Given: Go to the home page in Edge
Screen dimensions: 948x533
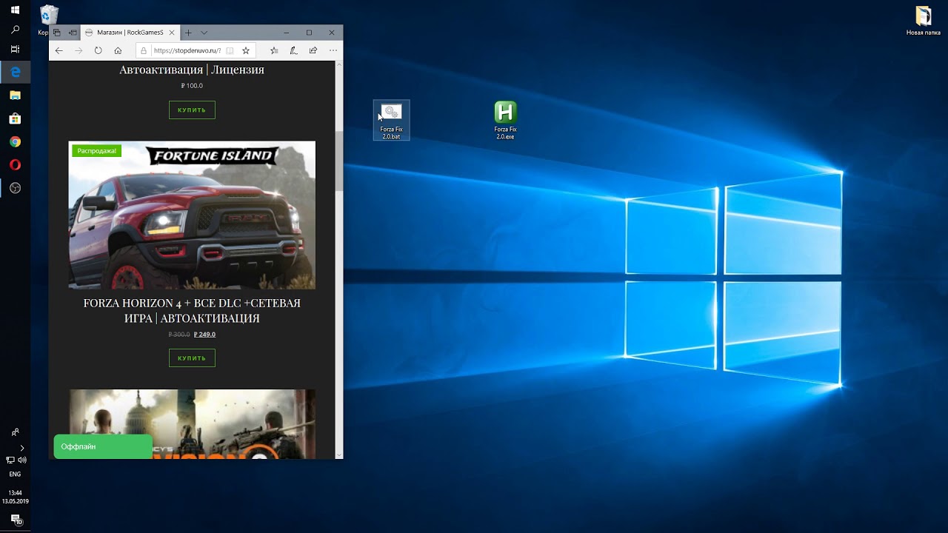Looking at the screenshot, I should tap(118, 50).
